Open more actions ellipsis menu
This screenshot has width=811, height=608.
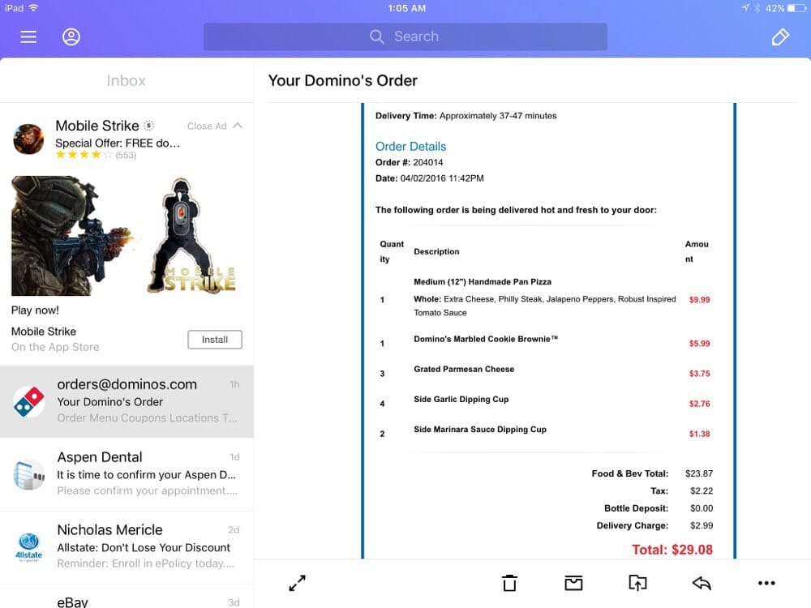766,582
